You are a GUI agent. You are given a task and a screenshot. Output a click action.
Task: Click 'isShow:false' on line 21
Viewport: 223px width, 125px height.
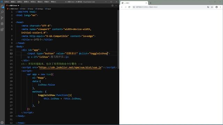pyautogui.click(x=46, y=85)
